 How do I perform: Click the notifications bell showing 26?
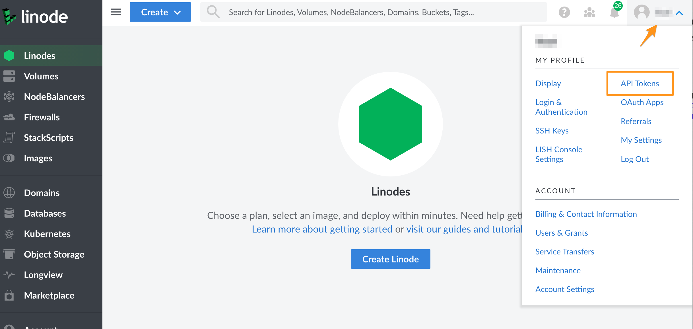[x=614, y=12]
